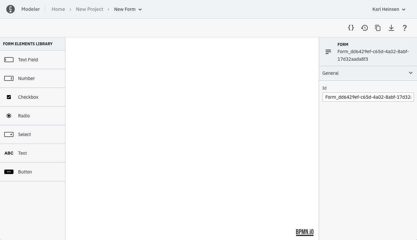Click the "Number" library label
The image size is (417, 240).
pos(26,78)
